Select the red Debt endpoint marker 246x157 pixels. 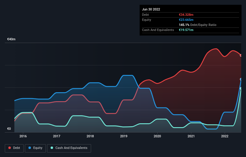[241, 55]
